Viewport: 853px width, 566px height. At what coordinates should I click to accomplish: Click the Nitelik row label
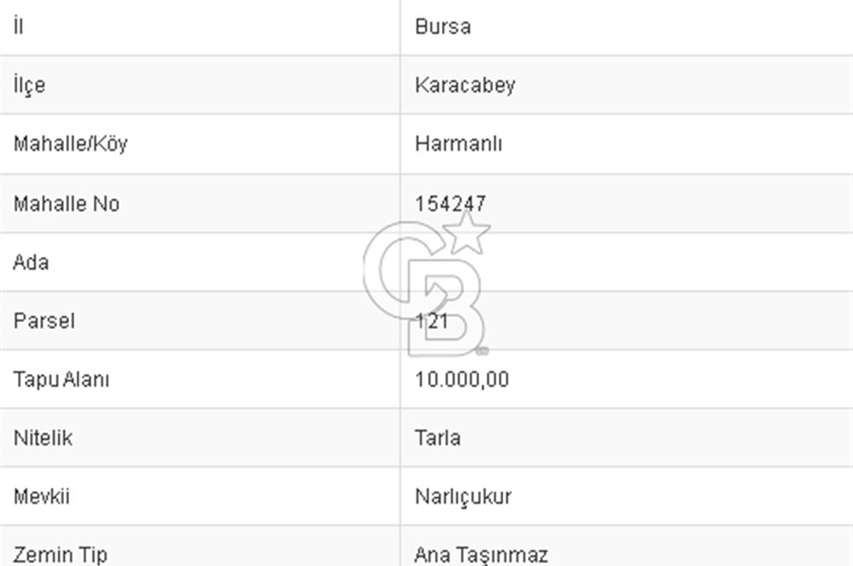point(43,438)
